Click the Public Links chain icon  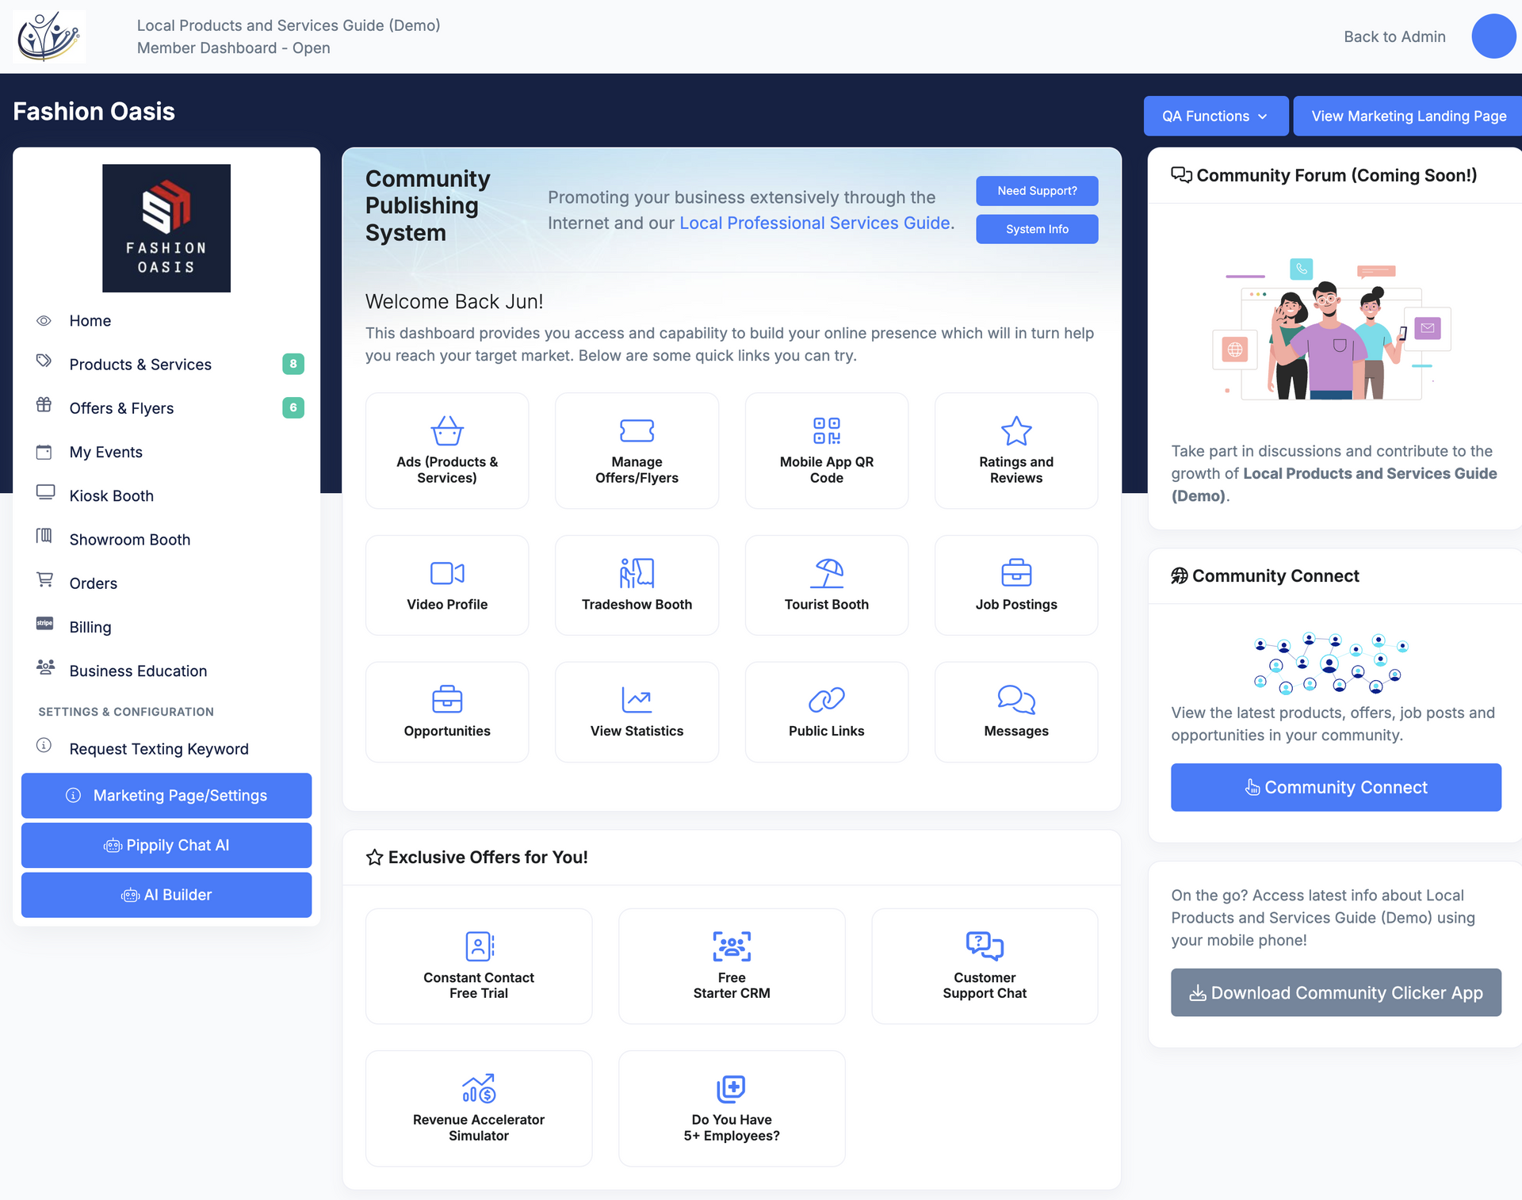[x=826, y=701]
